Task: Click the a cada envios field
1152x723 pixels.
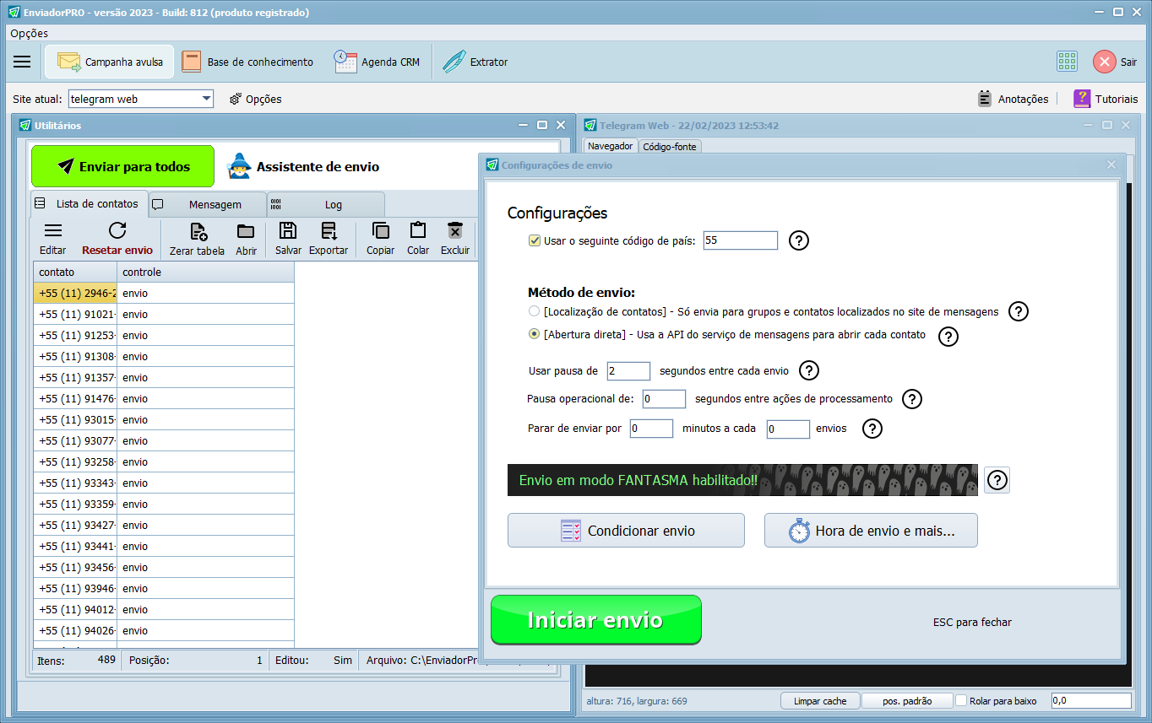Action: 788,429
